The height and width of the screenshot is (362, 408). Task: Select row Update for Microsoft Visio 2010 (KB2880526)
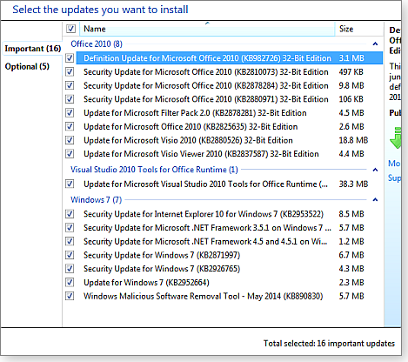tap(230, 140)
